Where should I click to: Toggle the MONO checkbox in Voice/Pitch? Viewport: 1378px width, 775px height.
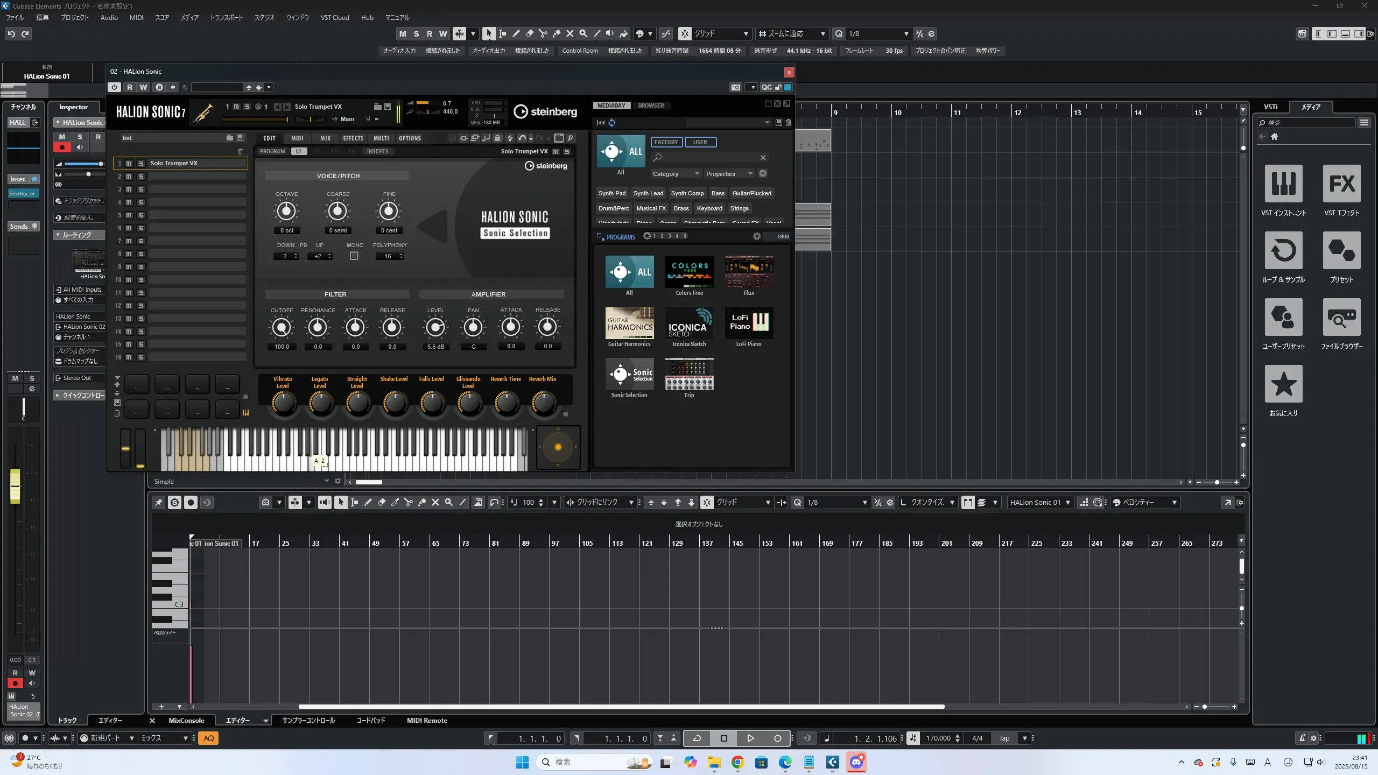(354, 256)
